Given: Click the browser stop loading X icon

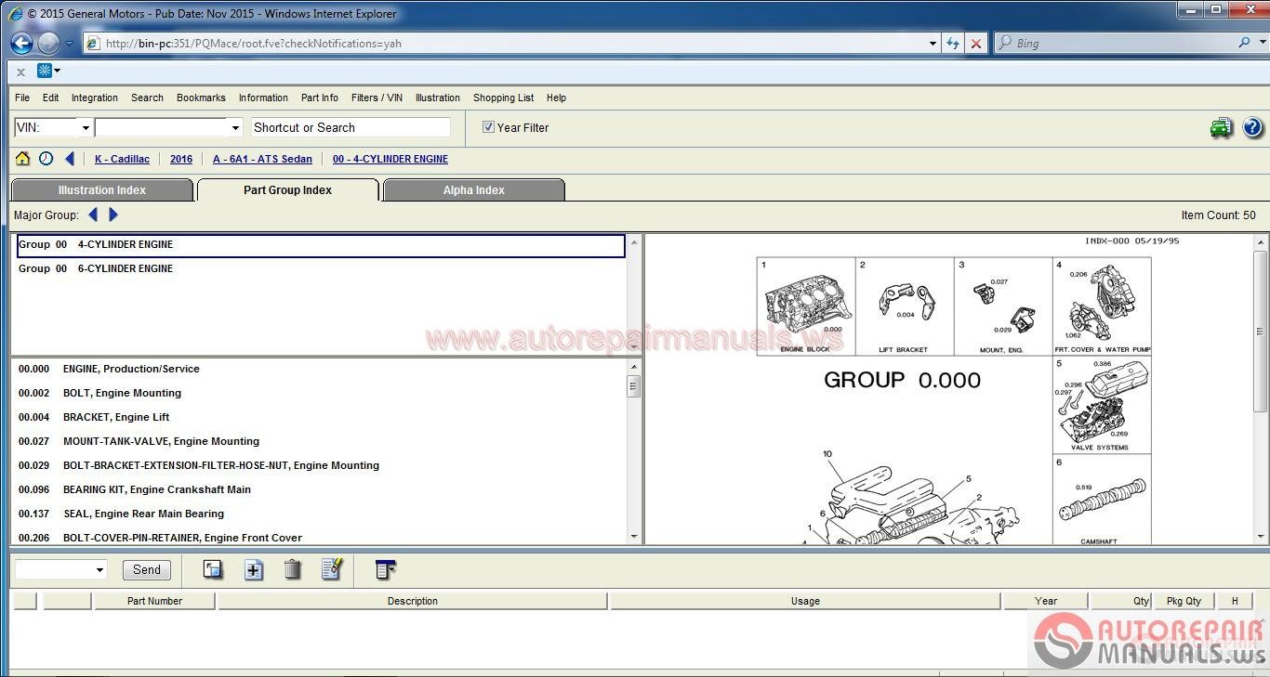Looking at the screenshot, I should 975,43.
